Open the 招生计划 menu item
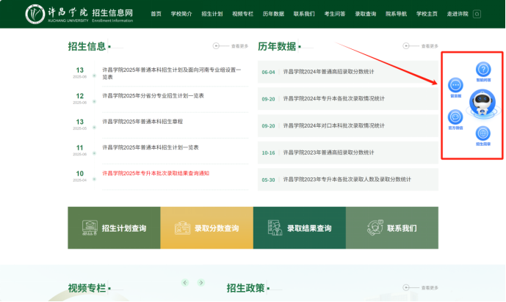The width and height of the screenshot is (506, 302). (212, 14)
